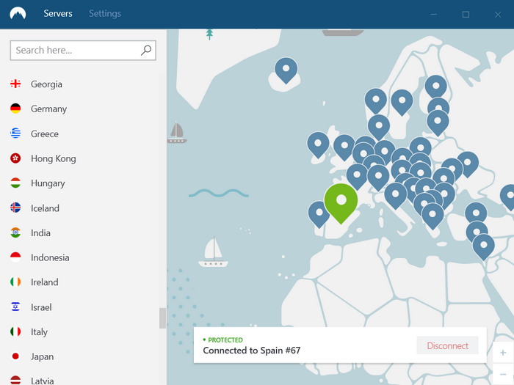Click the Disconnect button
This screenshot has width=514, height=385.
pos(447,345)
